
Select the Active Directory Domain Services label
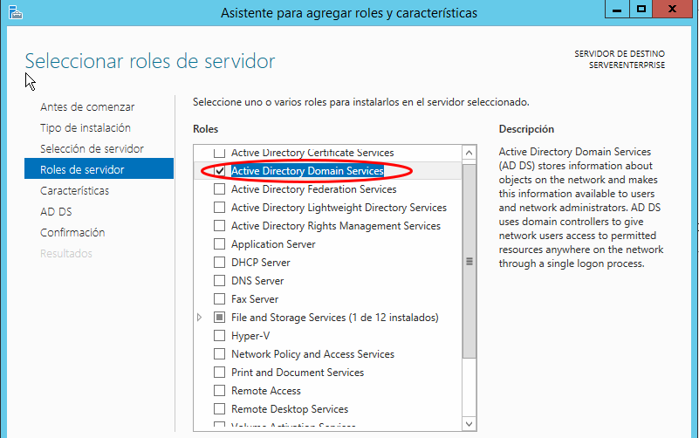[x=307, y=171]
